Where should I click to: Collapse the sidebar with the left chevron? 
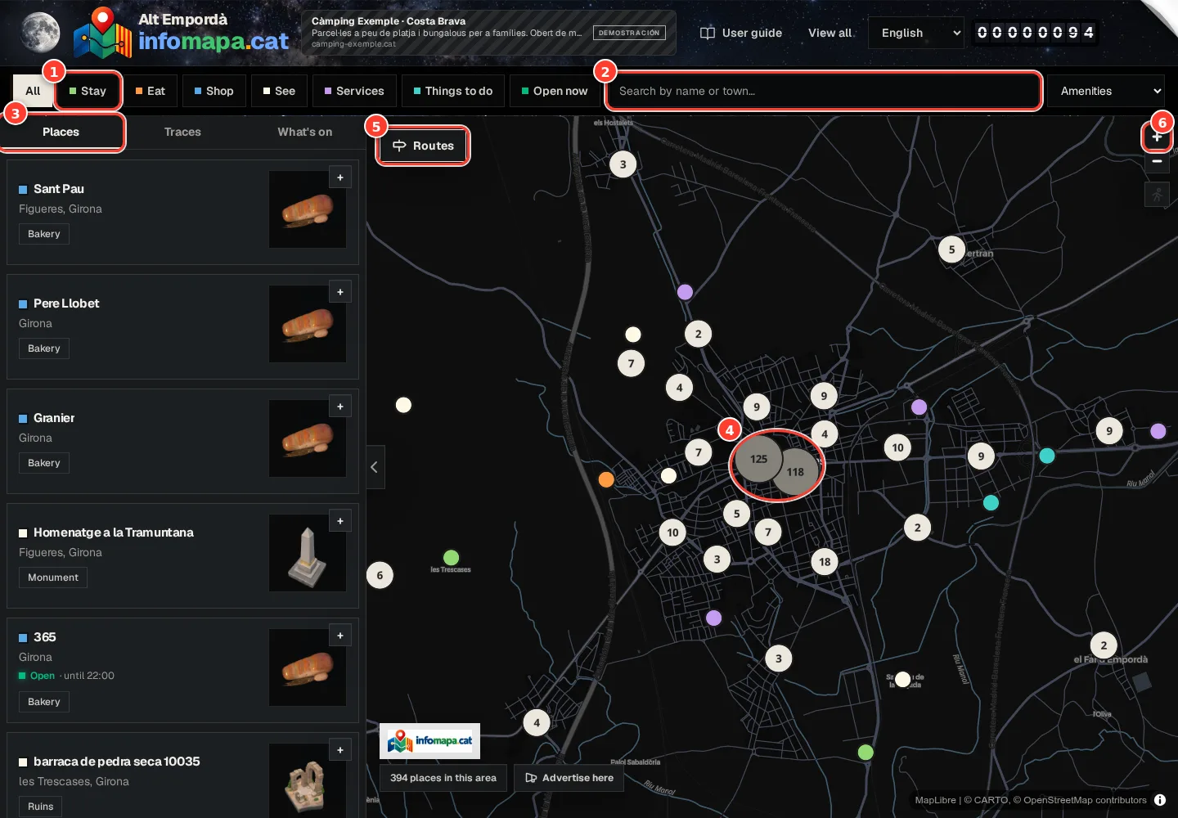[x=375, y=467]
